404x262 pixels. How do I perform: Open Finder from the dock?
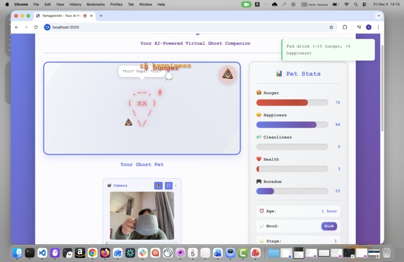[x=17, y=252]
